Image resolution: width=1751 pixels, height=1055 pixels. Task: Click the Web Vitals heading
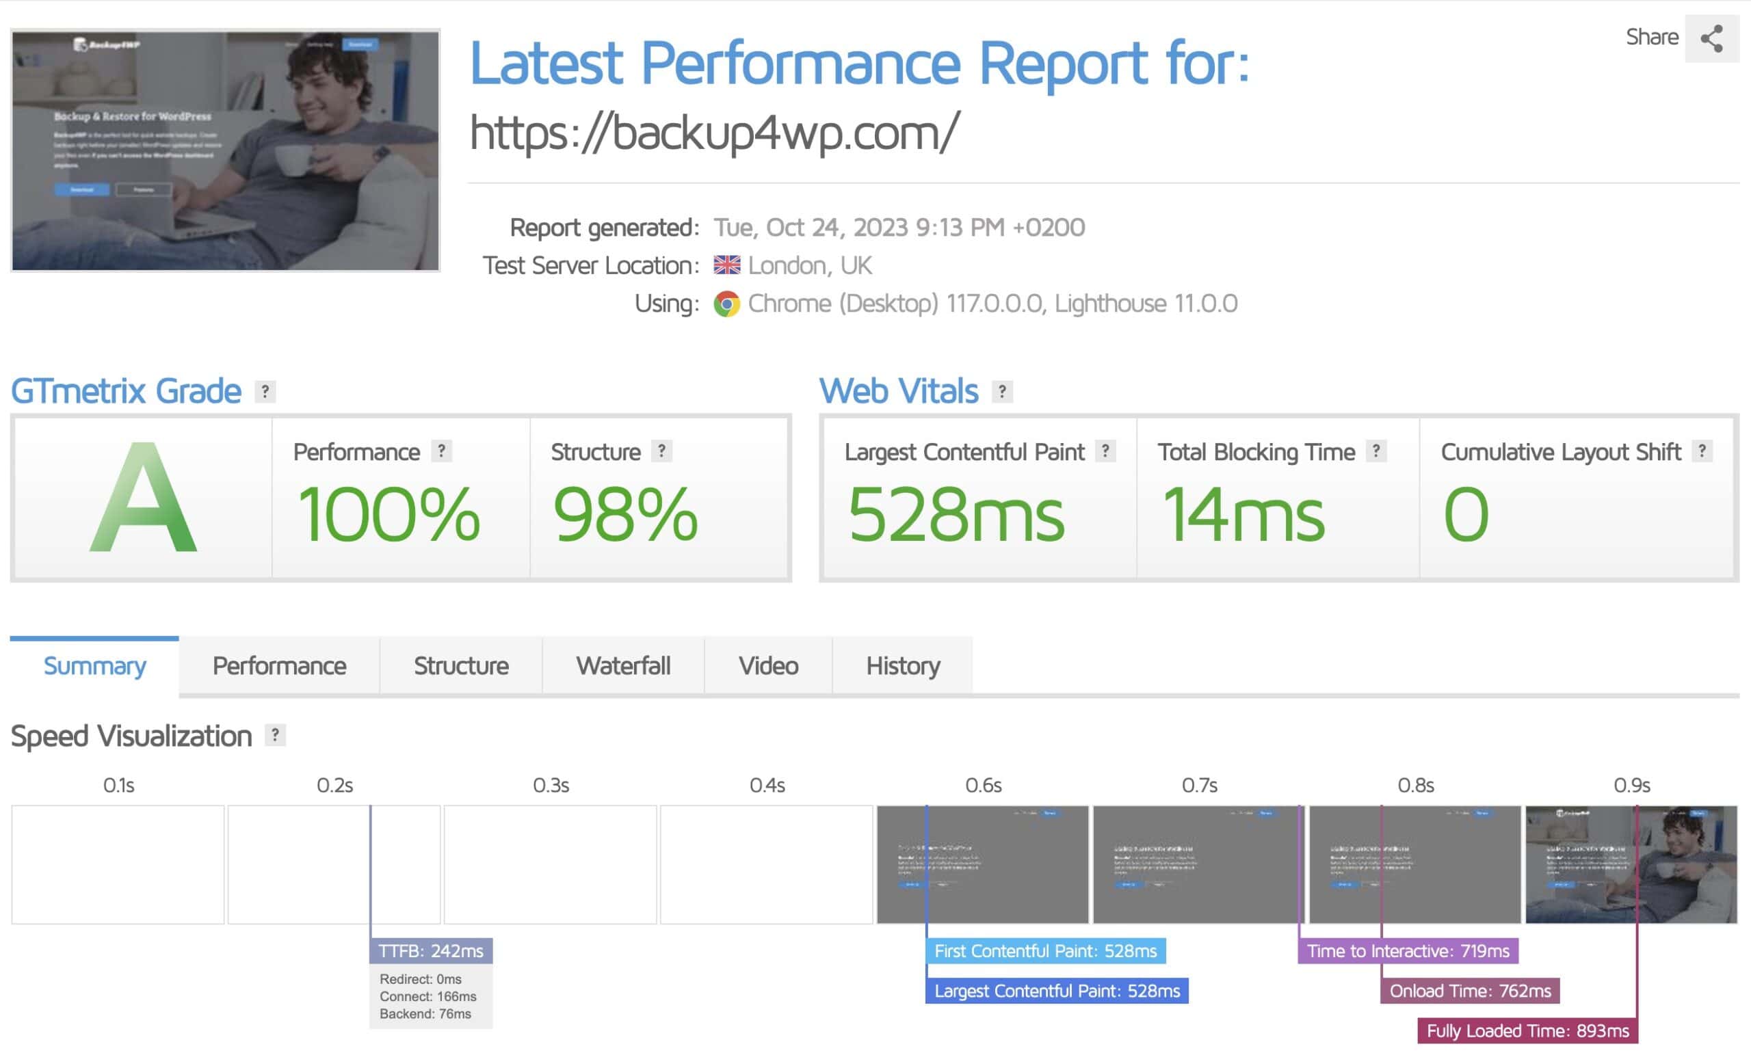pos(899,392)
